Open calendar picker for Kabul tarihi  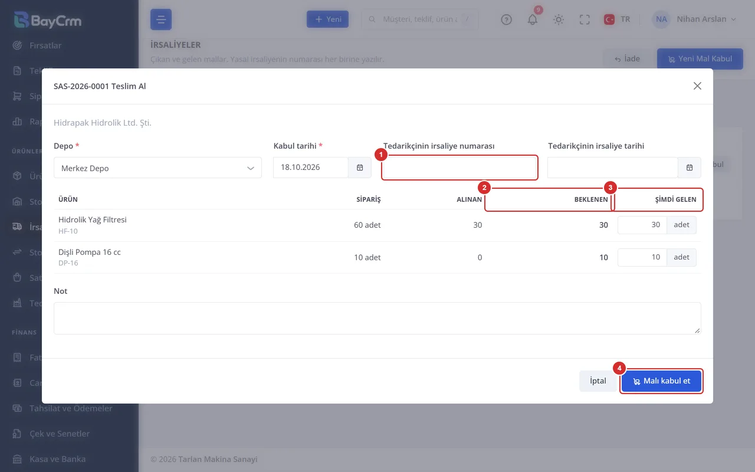[x=360, y=168]
